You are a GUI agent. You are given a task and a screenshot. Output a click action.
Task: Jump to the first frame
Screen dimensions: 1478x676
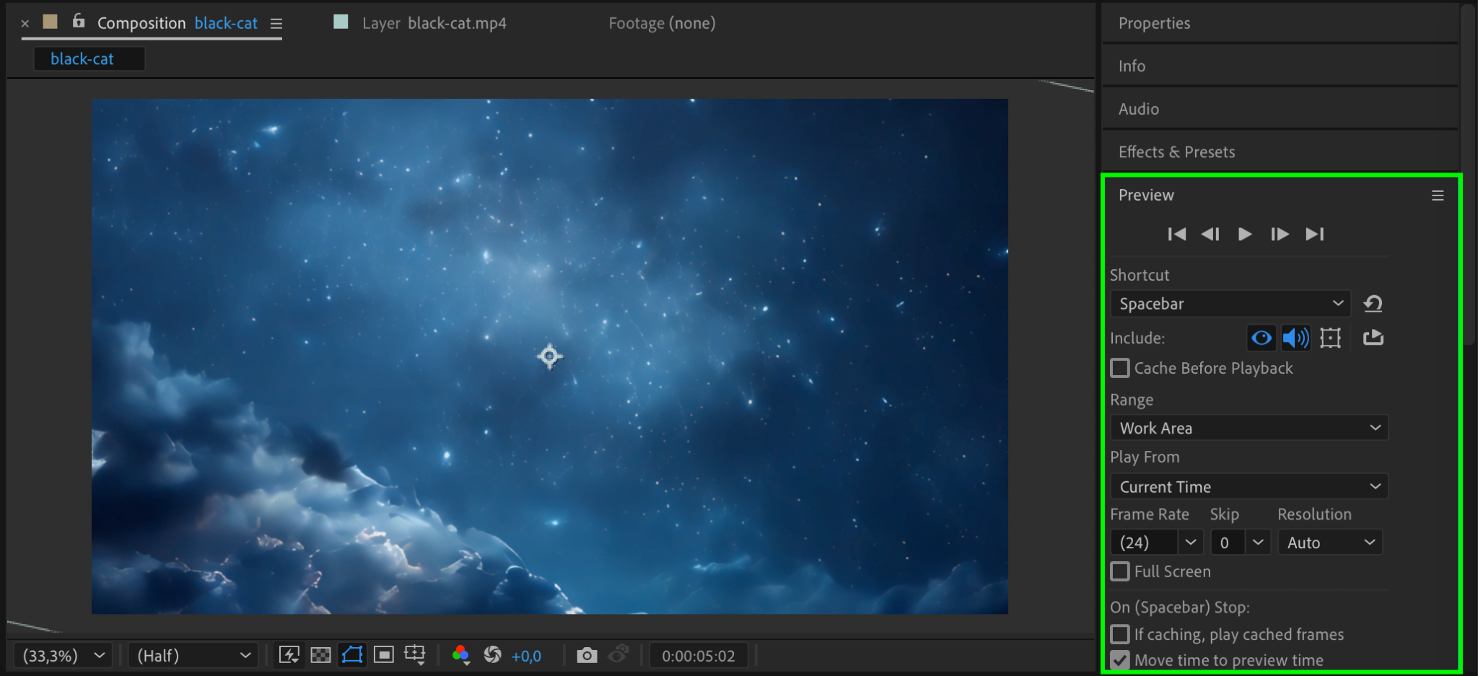point(1176,234)
